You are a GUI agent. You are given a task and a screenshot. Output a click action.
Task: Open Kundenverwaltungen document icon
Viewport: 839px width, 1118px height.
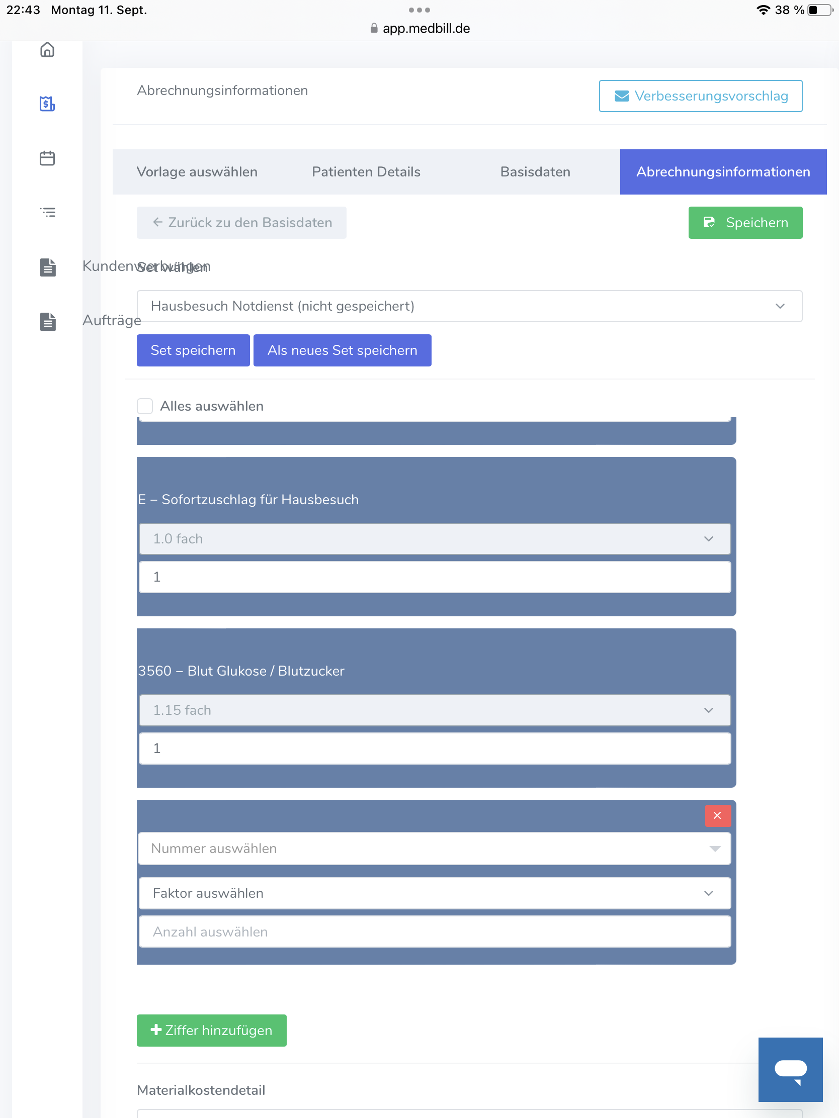pyautogui.click(x=48, y=267)
